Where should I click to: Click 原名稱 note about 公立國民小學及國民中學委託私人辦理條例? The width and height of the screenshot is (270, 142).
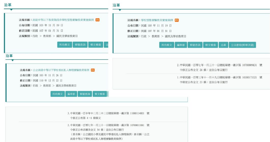click(110, 136)
